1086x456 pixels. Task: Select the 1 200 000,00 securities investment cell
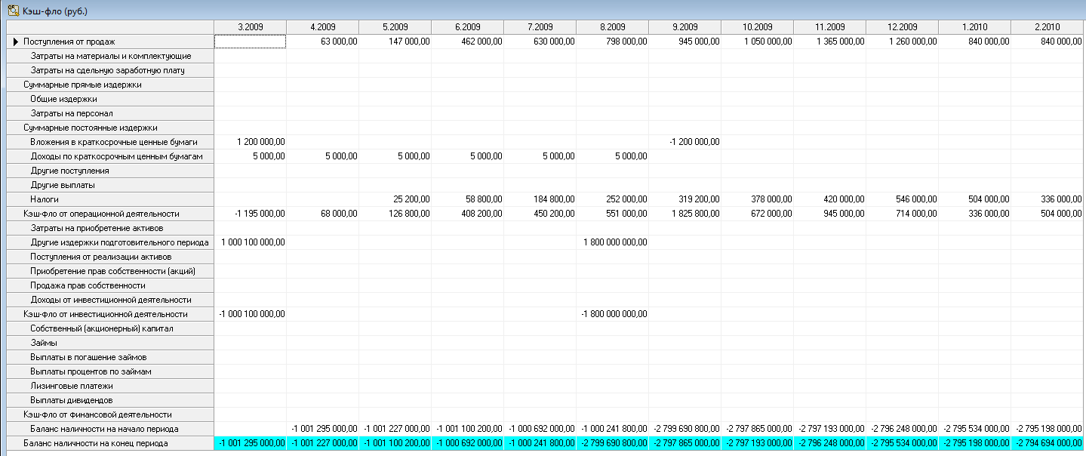pyautogui.click(x=250, y=142)
